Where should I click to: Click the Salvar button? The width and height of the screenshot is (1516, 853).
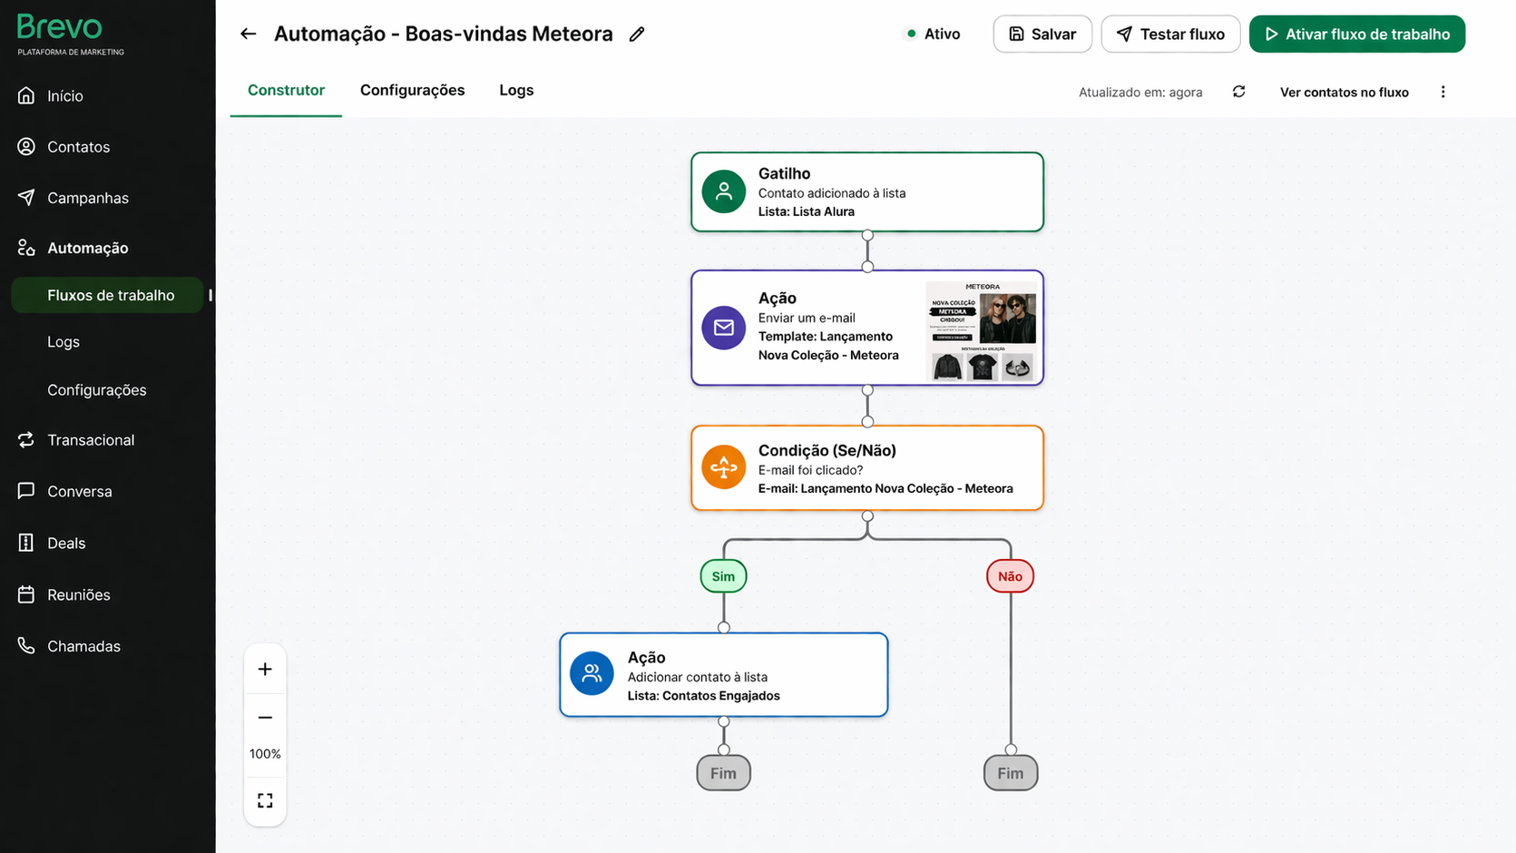point(1042,34)
